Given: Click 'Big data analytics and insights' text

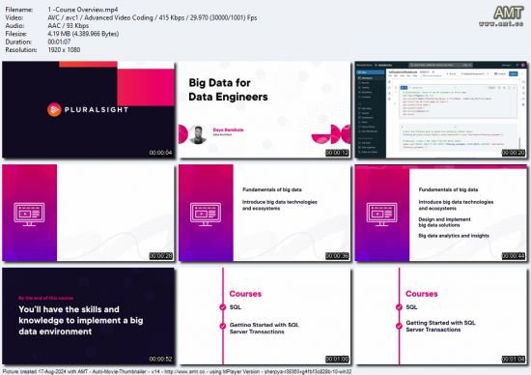Looking at the screenshot, I should tap(454, 236).
